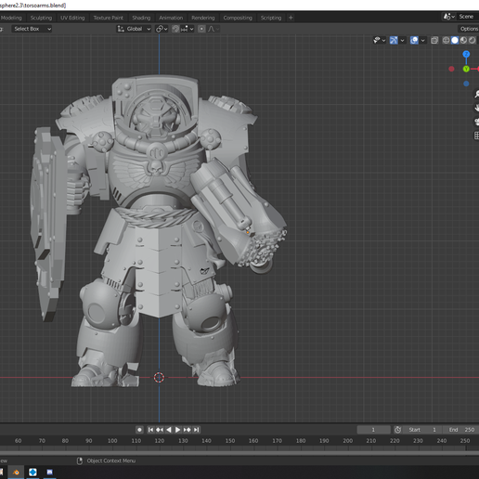Click the Start frame field

pos(422,430)
